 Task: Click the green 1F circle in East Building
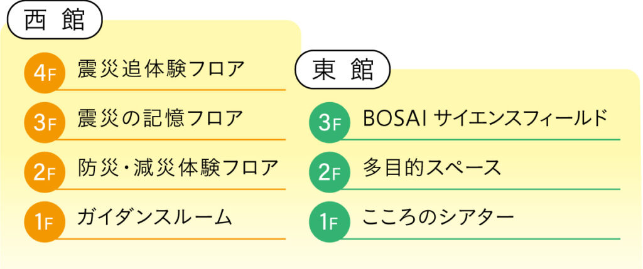330,221
